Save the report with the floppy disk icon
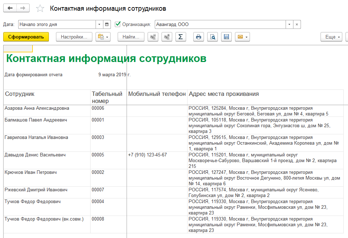348x238 pixels. pyautogui.click(x=226, y=37)
